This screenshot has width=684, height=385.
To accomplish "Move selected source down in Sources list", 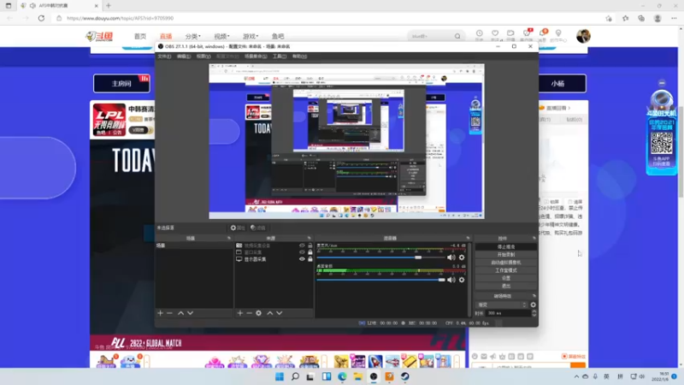I will point(280,313).
